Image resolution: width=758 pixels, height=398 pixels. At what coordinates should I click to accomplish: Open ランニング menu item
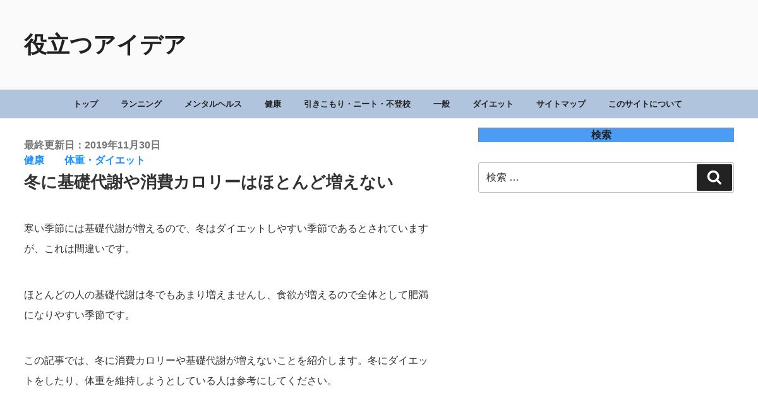[141, 104]
